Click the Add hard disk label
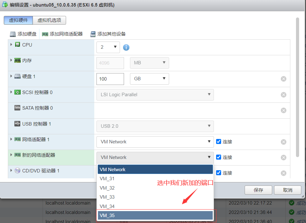Image resolution: width=306 pixels, height=223 pixels. (27, 34)
